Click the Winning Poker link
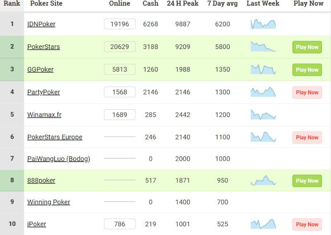Screen dimensions: 331x235 [x=48, y=202]
